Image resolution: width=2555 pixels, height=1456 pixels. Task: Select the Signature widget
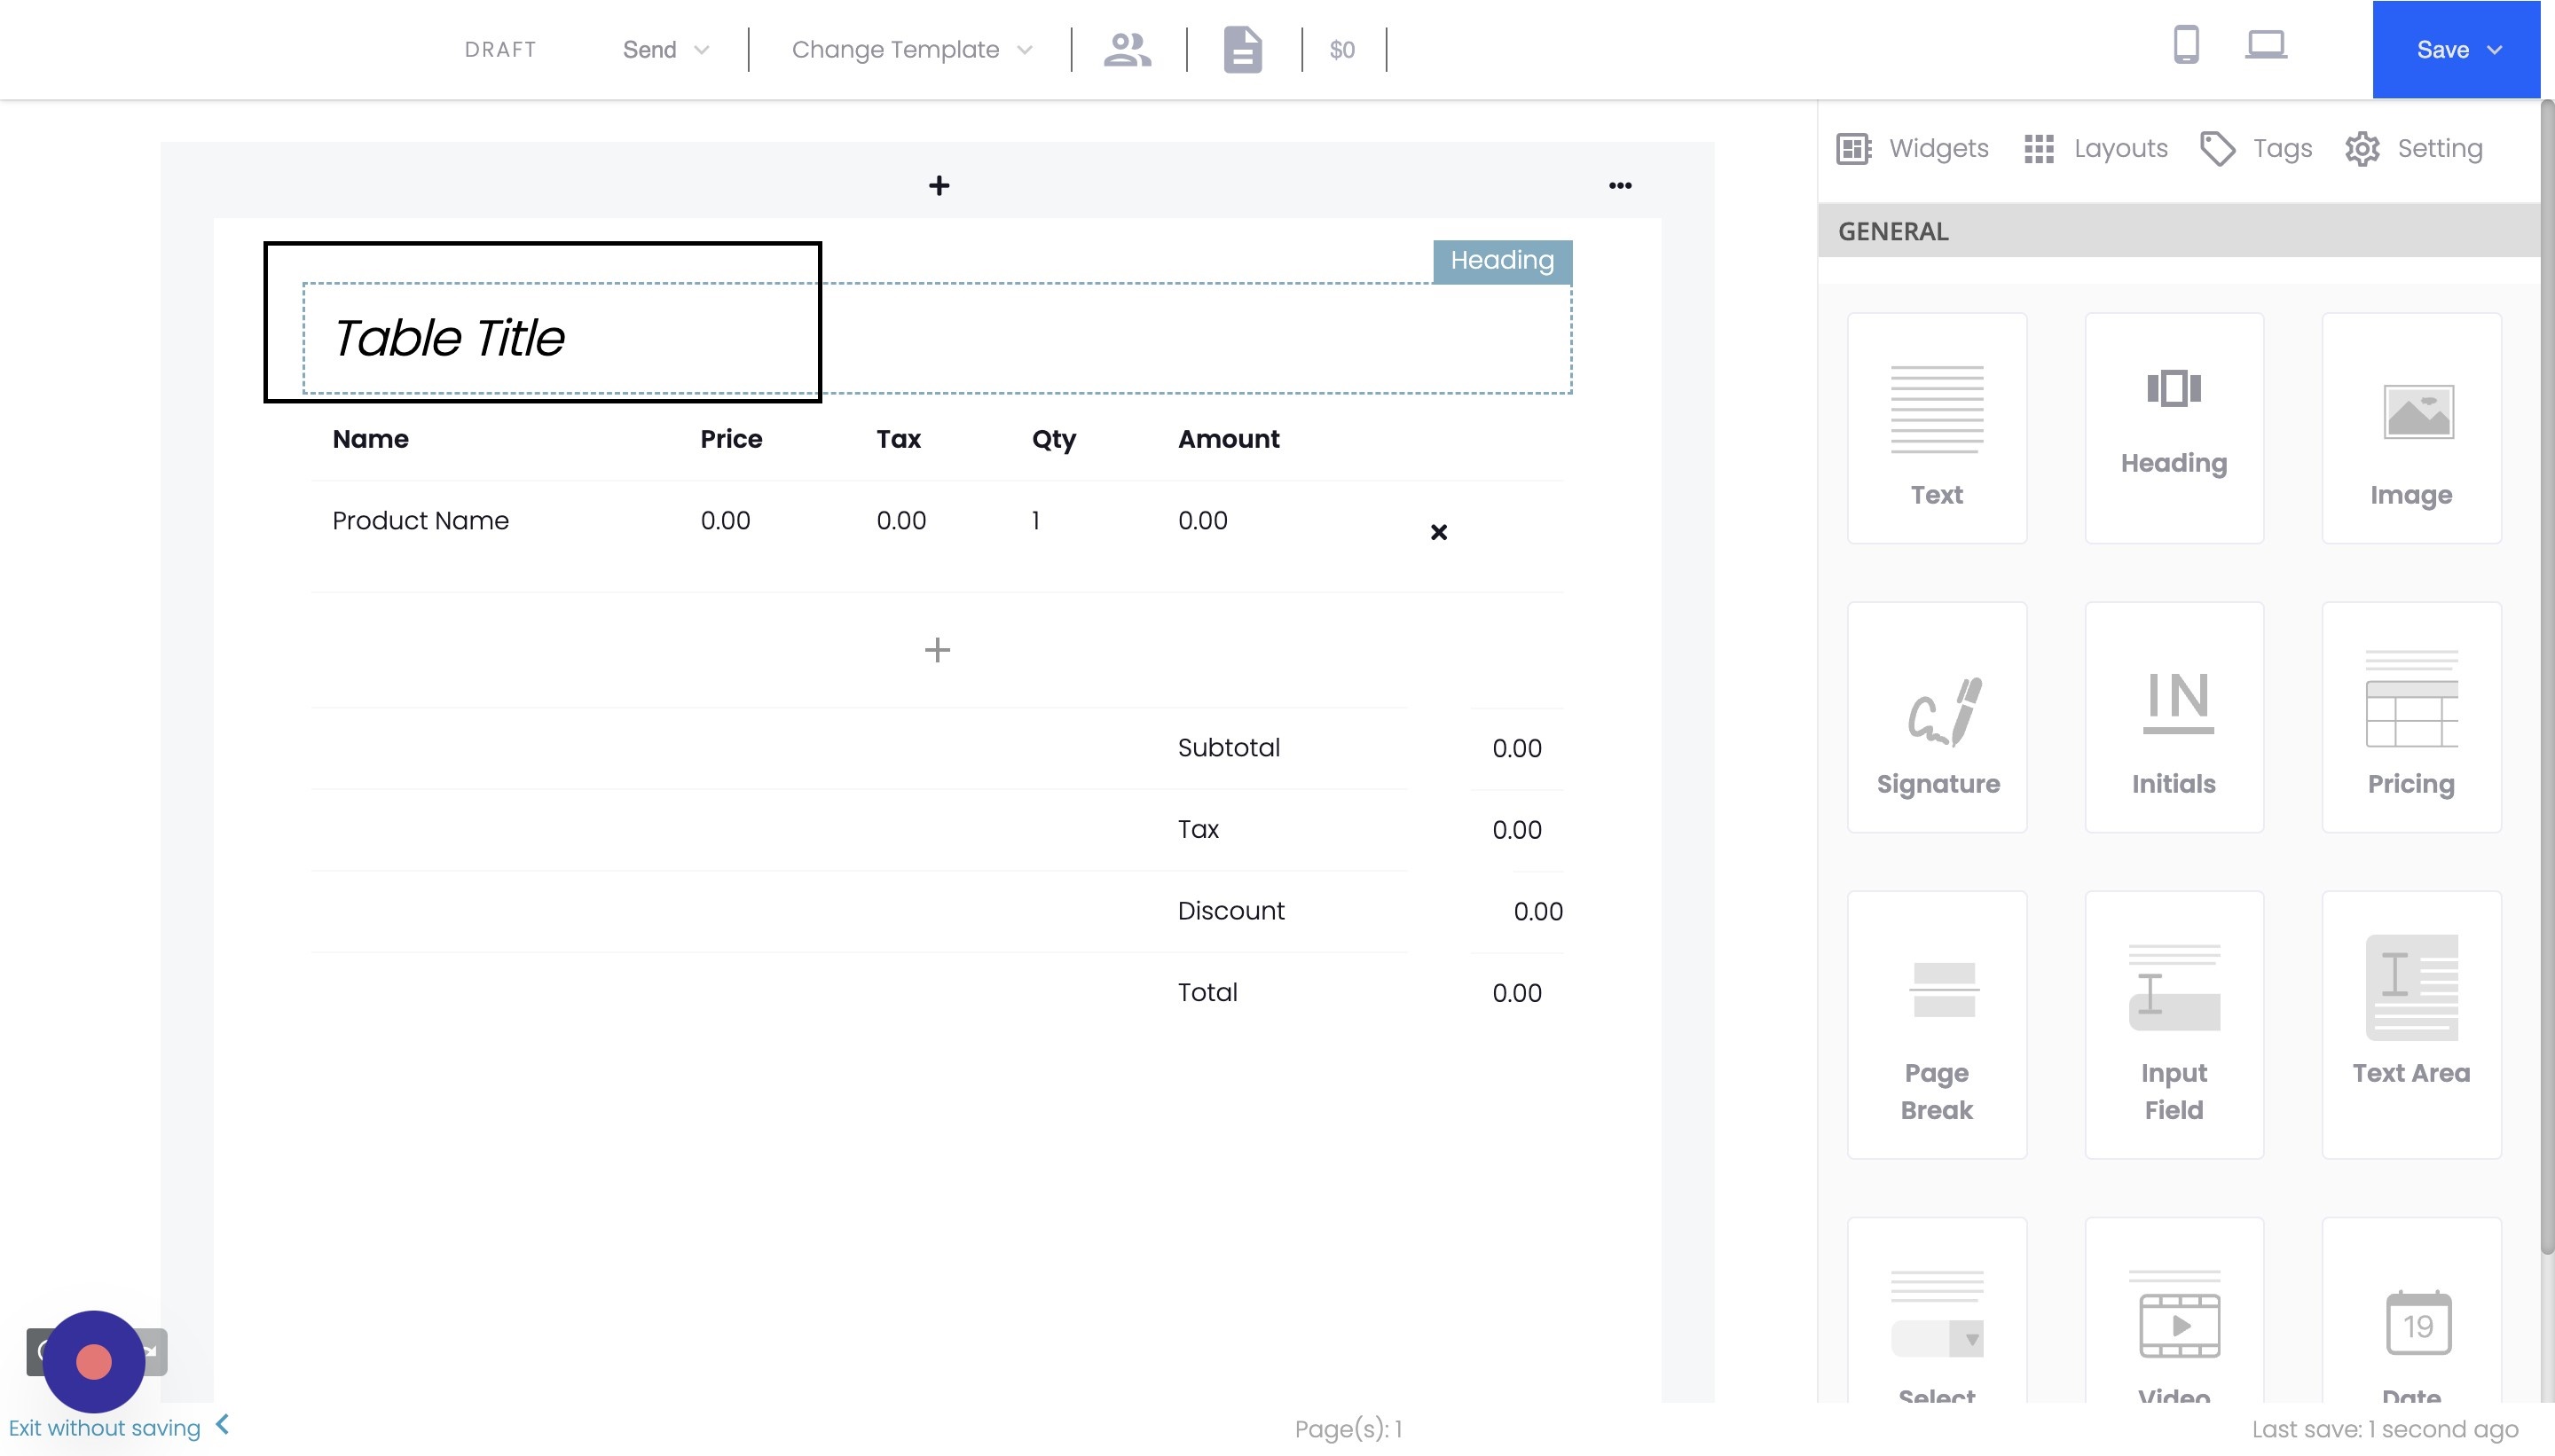(1937, 717)
